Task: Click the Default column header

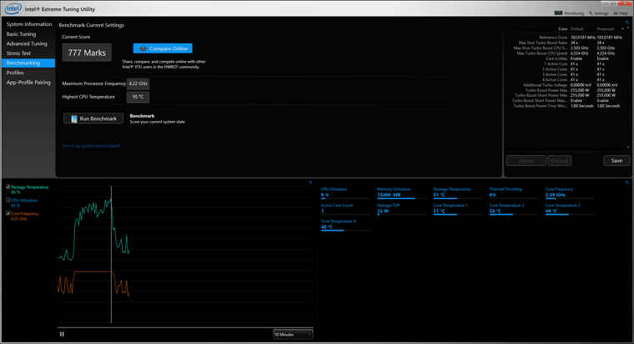Action: pos(576,28)
